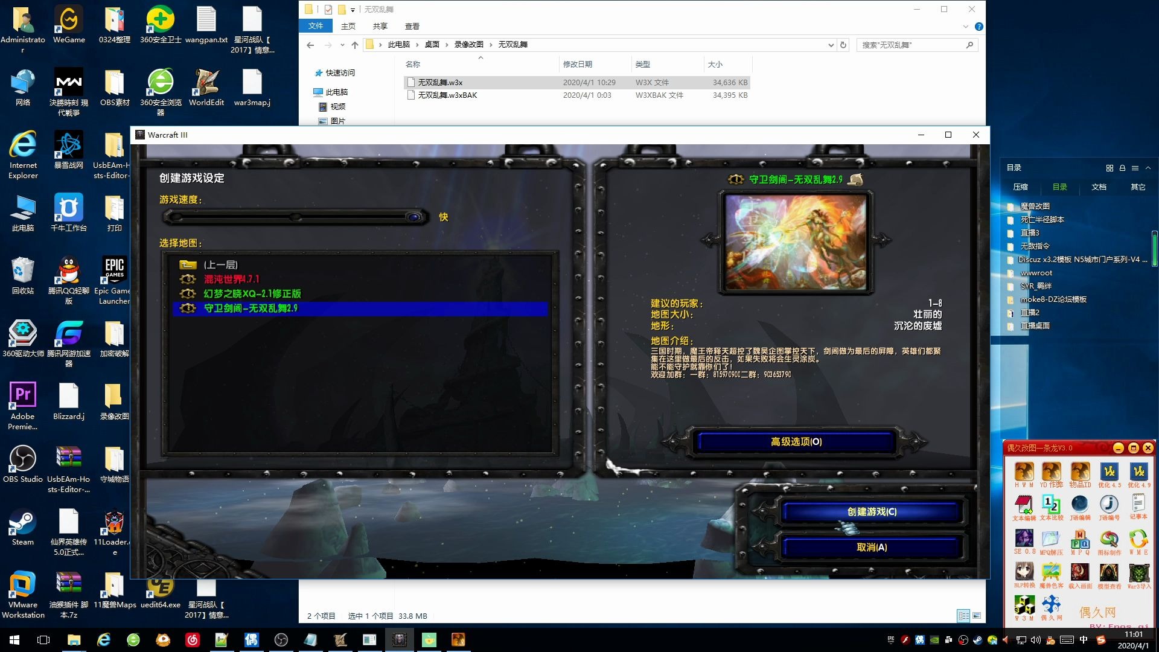Toggle the lock icon in 目录 widget
The image size is (1159, 652).
click(1122, 168)
